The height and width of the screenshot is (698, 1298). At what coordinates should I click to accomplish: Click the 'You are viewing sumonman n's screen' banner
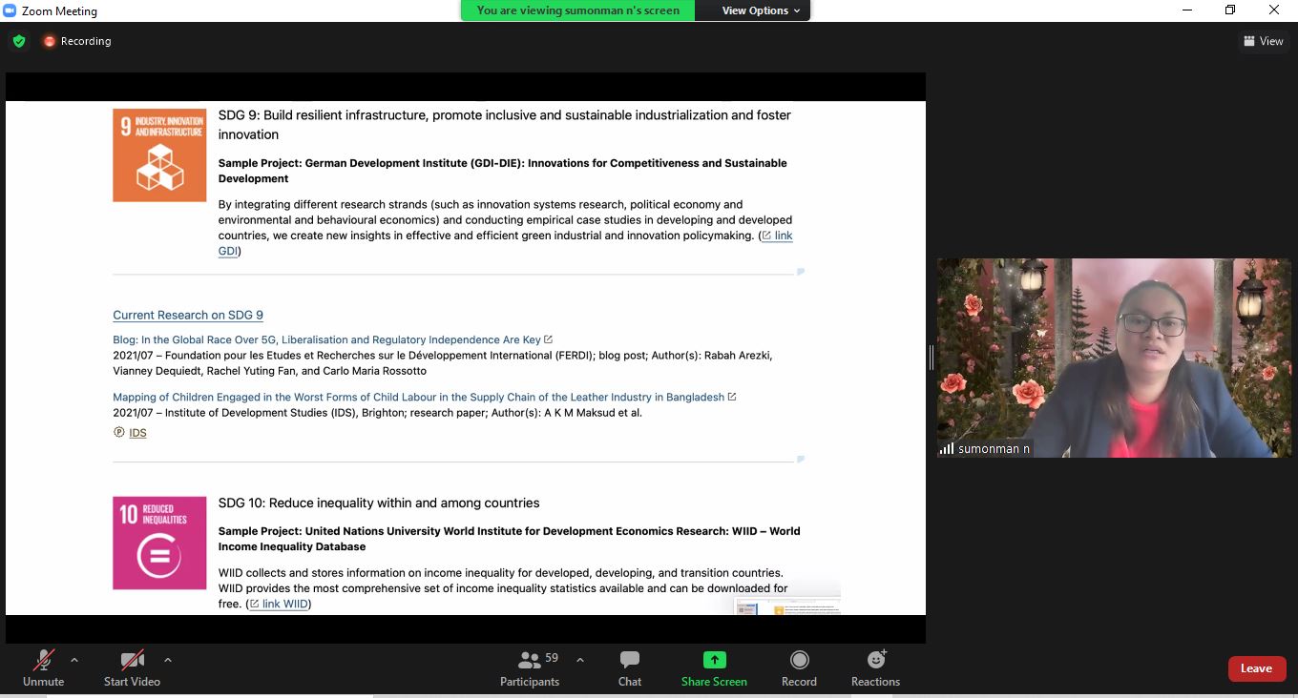pyautogui.click(x=578, y=10)
